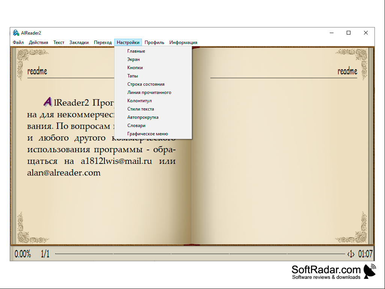Open Линия прочитанного settings

[153, 92]
